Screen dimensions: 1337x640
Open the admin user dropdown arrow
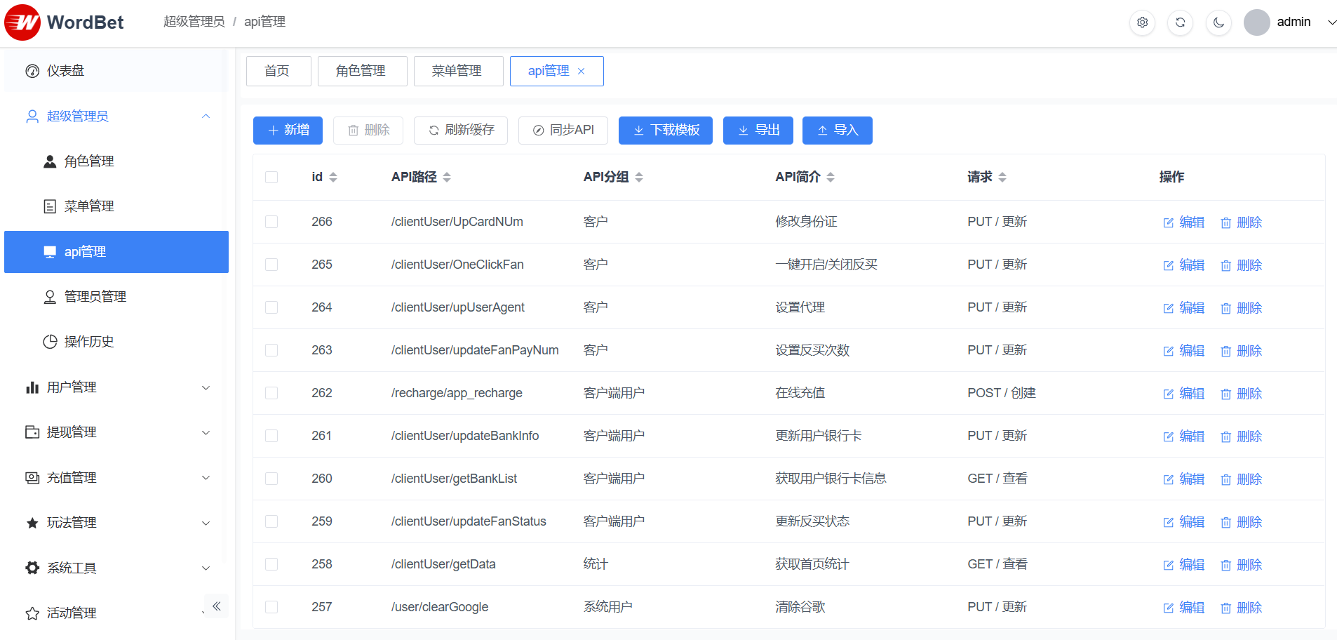coord(1331,22)
